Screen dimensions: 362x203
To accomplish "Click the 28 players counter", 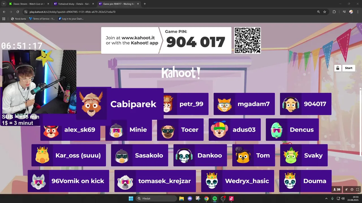I will click(337, 189).
